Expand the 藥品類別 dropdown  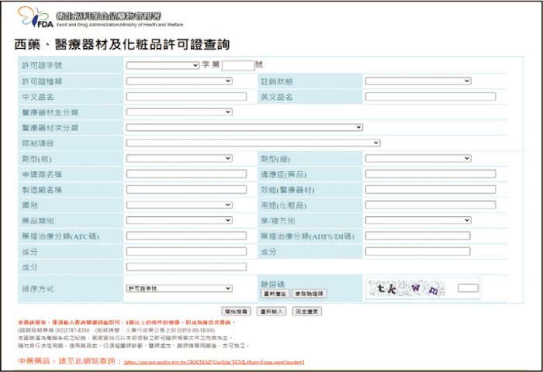tap(179, 220)
